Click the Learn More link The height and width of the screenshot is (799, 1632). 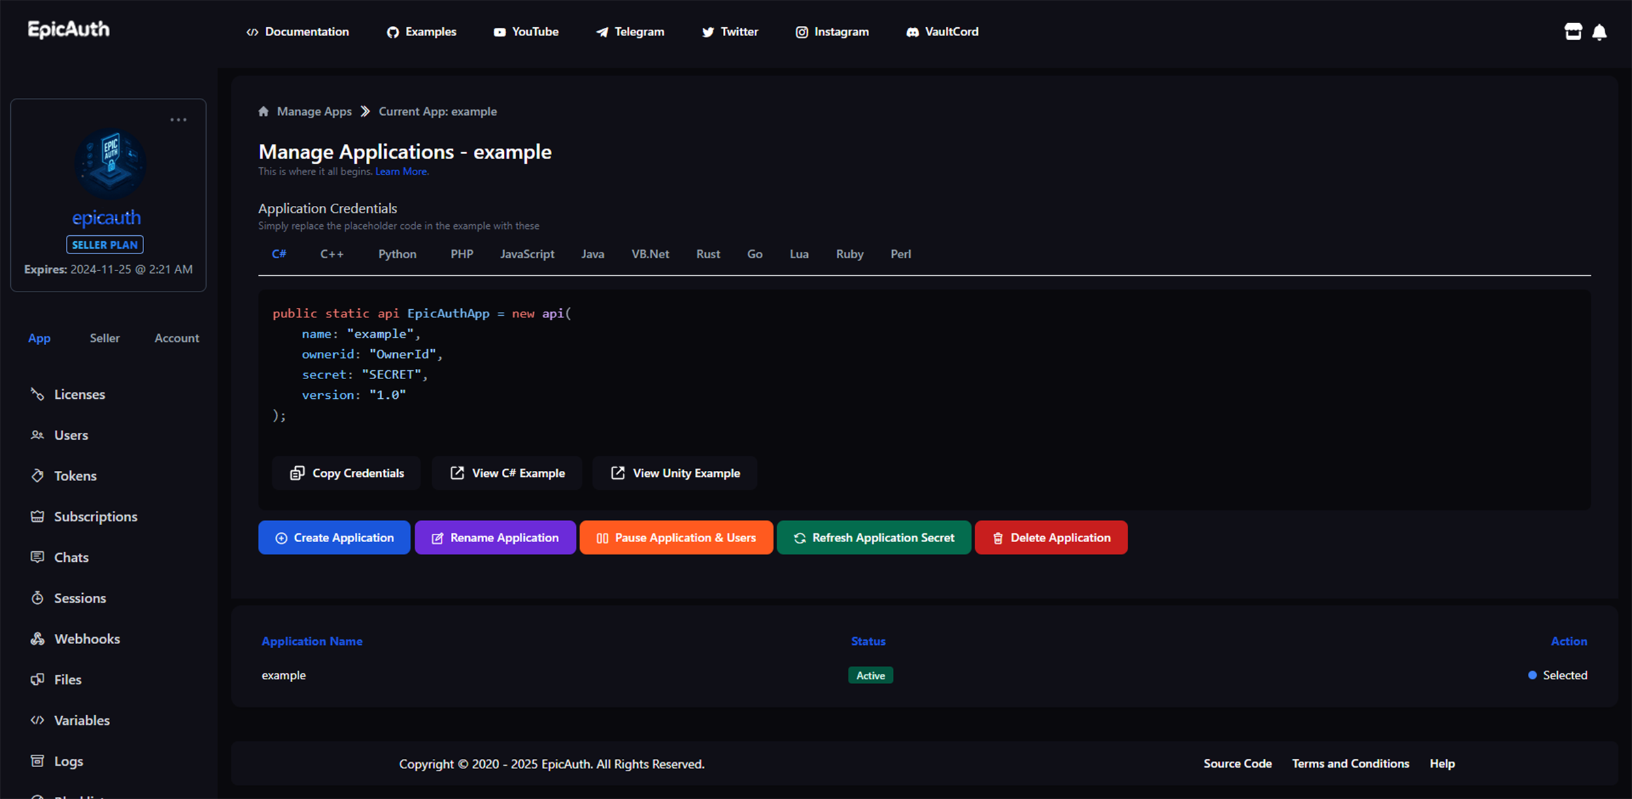401,171
